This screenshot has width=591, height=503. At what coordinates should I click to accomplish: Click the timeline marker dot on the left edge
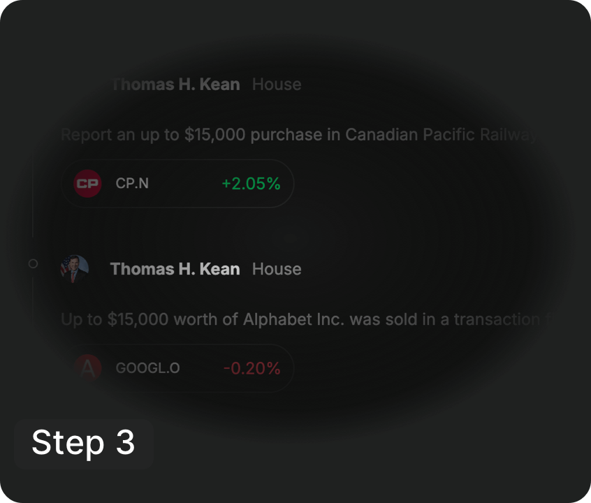[33, 263]
